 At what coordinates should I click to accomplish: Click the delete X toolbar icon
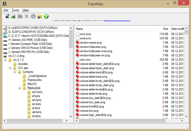27,16
